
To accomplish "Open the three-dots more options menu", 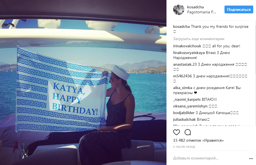I will click(x=251, y=159).
